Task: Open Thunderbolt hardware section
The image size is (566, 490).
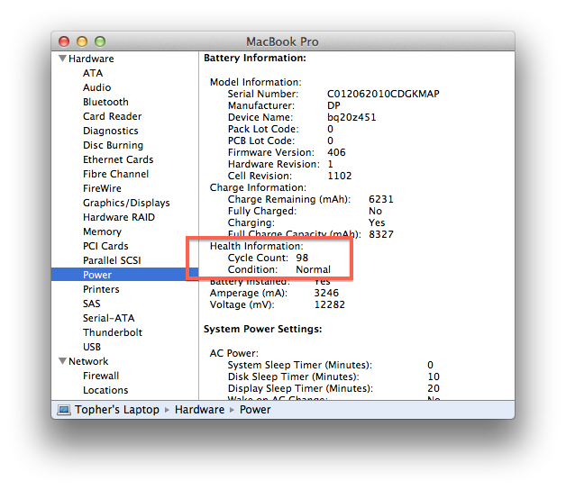Action: pos(113,332)
